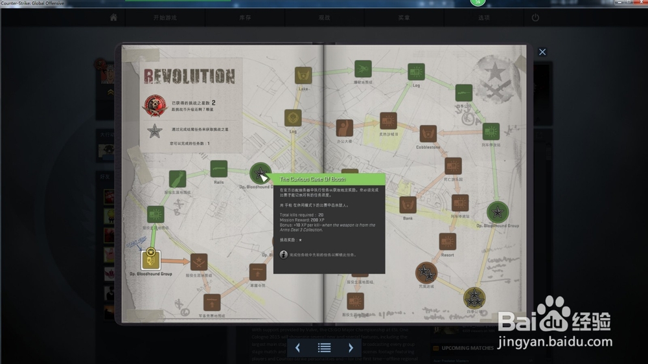This screenshot has height=364, width=648.
Task: Select the brown crossed-rifles 服役生涯地图组 node
Action: point(199,262)
